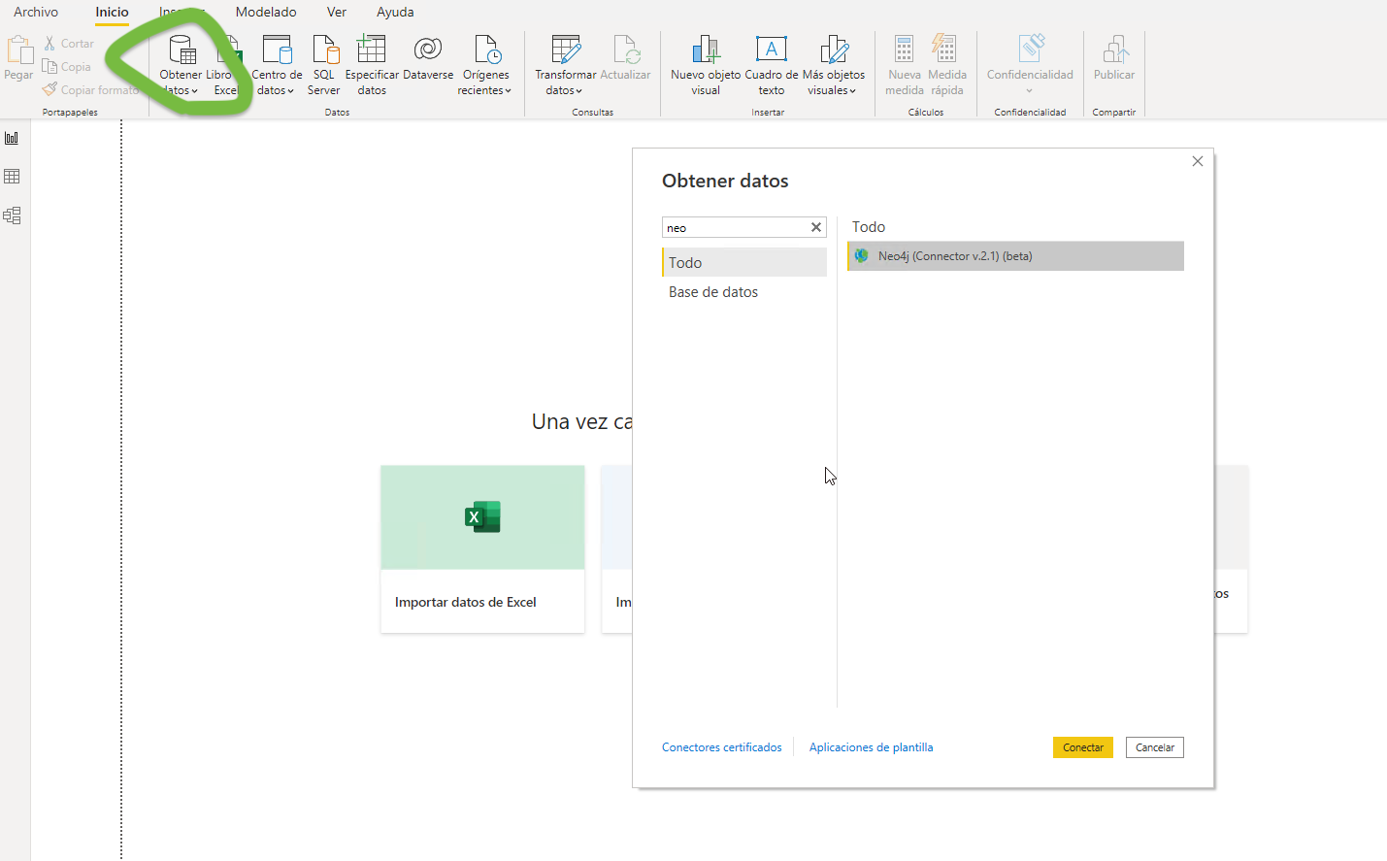Open the Archivo menu

pyautogui.click(x=36, y=12)
